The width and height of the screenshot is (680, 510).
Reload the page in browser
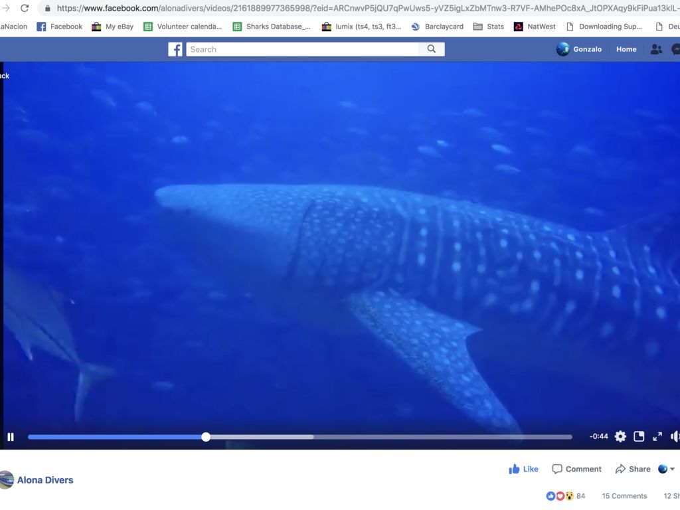point(25,8)
